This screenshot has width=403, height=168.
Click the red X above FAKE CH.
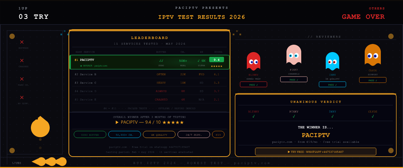pos(22,79)
